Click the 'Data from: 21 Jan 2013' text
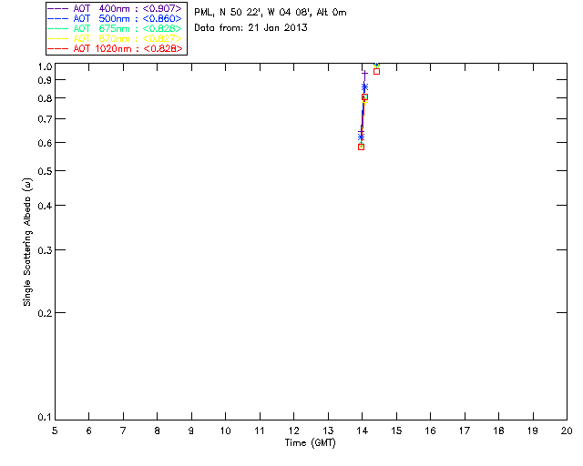Screen dimensions: 583x466 point(251,28)
